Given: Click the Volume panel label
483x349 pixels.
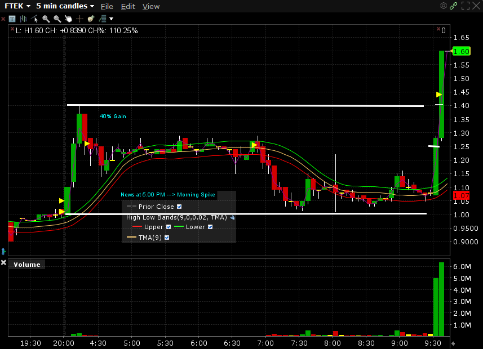Looking at the screenshot, I should point(27,265).
